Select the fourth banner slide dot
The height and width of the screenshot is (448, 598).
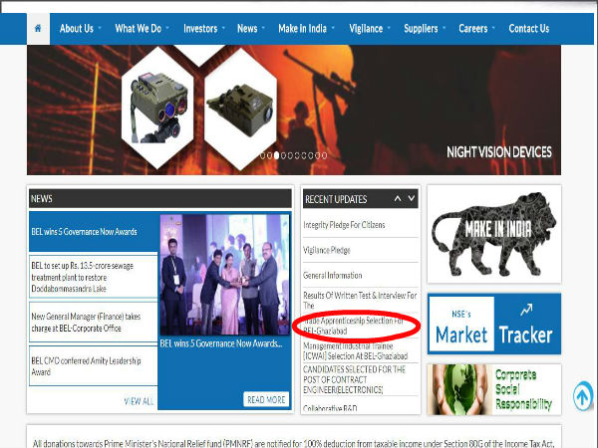coord(283,155)
